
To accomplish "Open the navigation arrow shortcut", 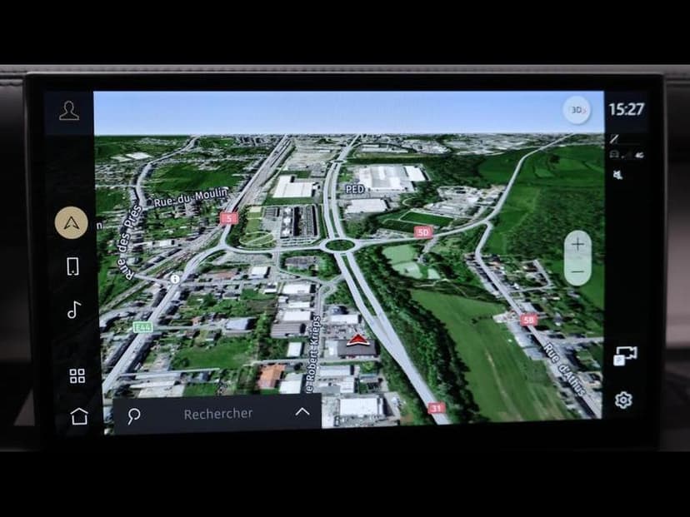I will [x=72, y=223].
